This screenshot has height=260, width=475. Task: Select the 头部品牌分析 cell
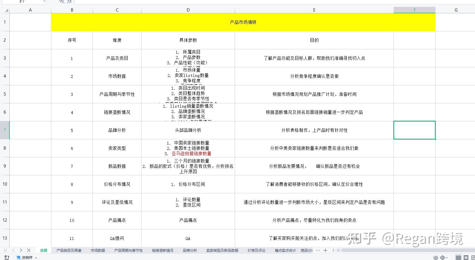coord(188,130)
